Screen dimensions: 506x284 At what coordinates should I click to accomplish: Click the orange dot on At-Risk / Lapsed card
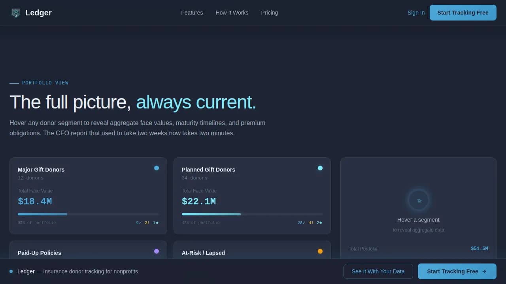pyautogui.click(x=320, y=251)
